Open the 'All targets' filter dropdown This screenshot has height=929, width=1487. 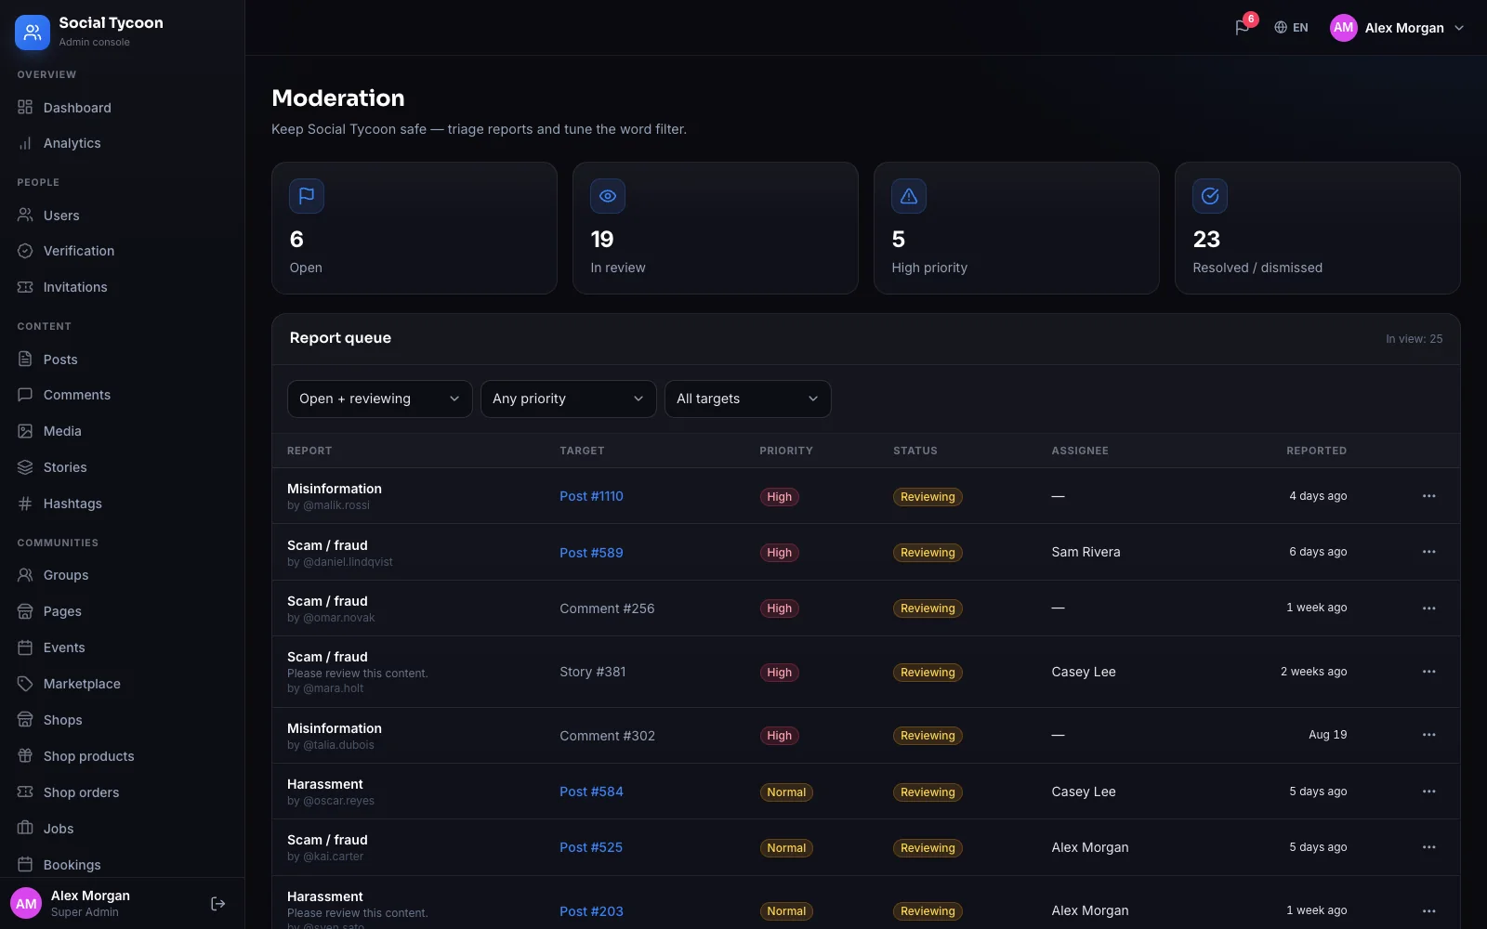click(x=747, y=399)
